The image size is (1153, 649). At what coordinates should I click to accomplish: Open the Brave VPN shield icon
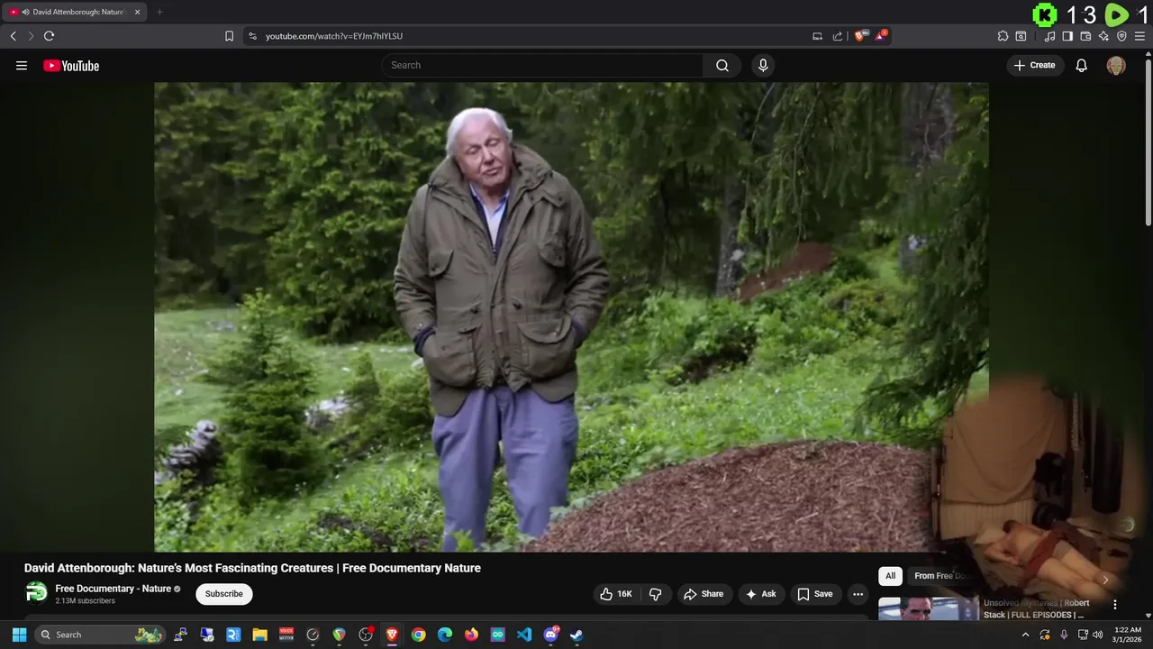click(1121, 36)
